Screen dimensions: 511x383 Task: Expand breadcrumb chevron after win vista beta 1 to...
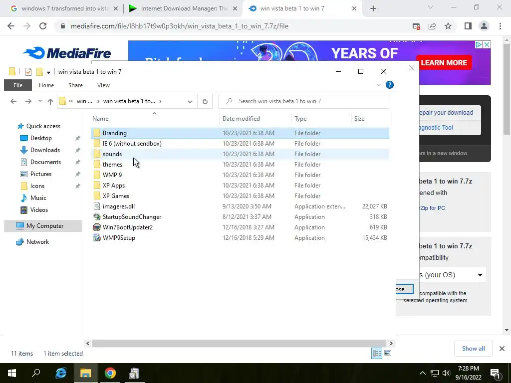coord(160,101)
